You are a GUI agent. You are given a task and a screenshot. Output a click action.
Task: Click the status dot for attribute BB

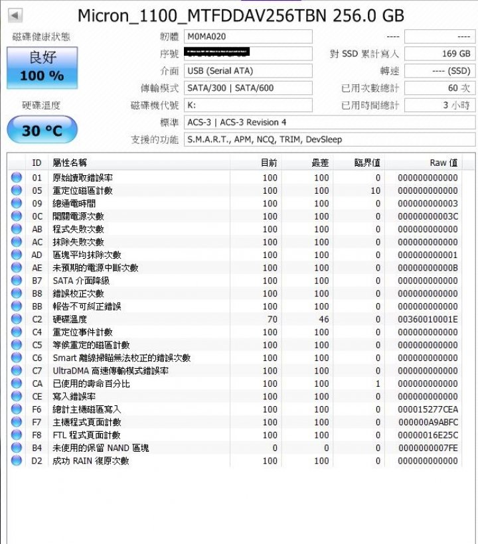pos(17,306)
